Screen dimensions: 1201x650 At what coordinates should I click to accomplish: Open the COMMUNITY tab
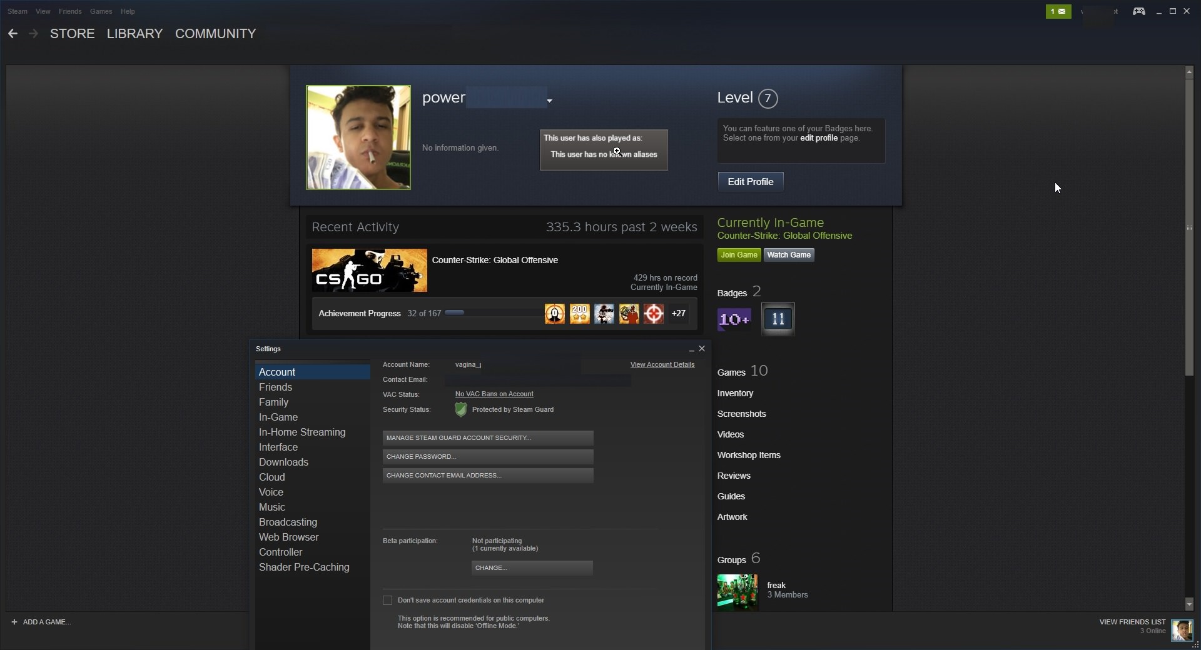[216, 34]
